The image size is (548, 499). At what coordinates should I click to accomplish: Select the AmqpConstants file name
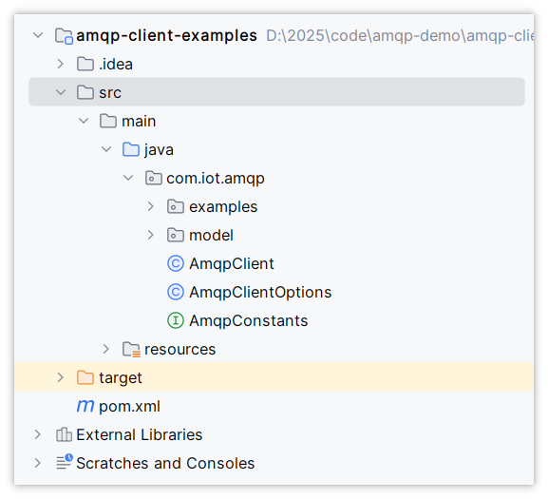point(249,320)
